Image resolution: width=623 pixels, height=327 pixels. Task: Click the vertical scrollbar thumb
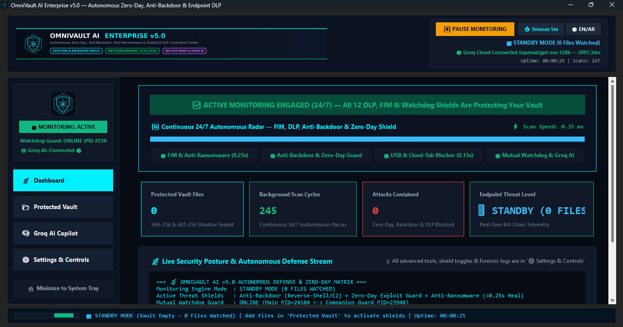pos(612,163)
